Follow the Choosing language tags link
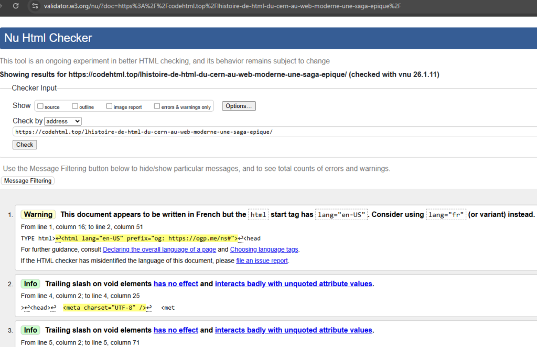 pyautogui.click(x=264, y=250)
